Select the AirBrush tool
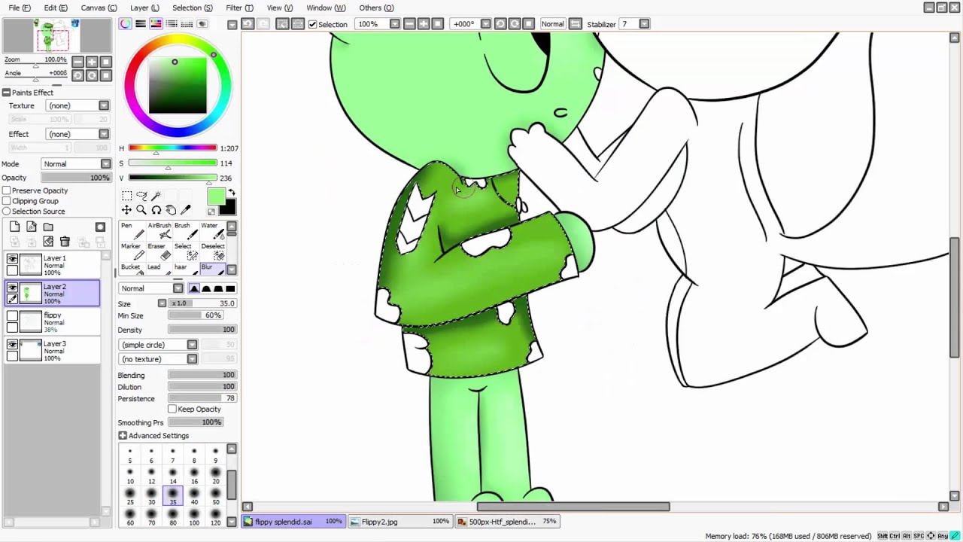 tap(159, 230)
